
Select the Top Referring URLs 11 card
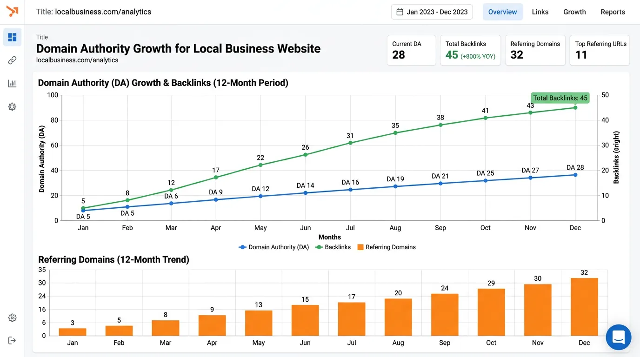[600, 50]
